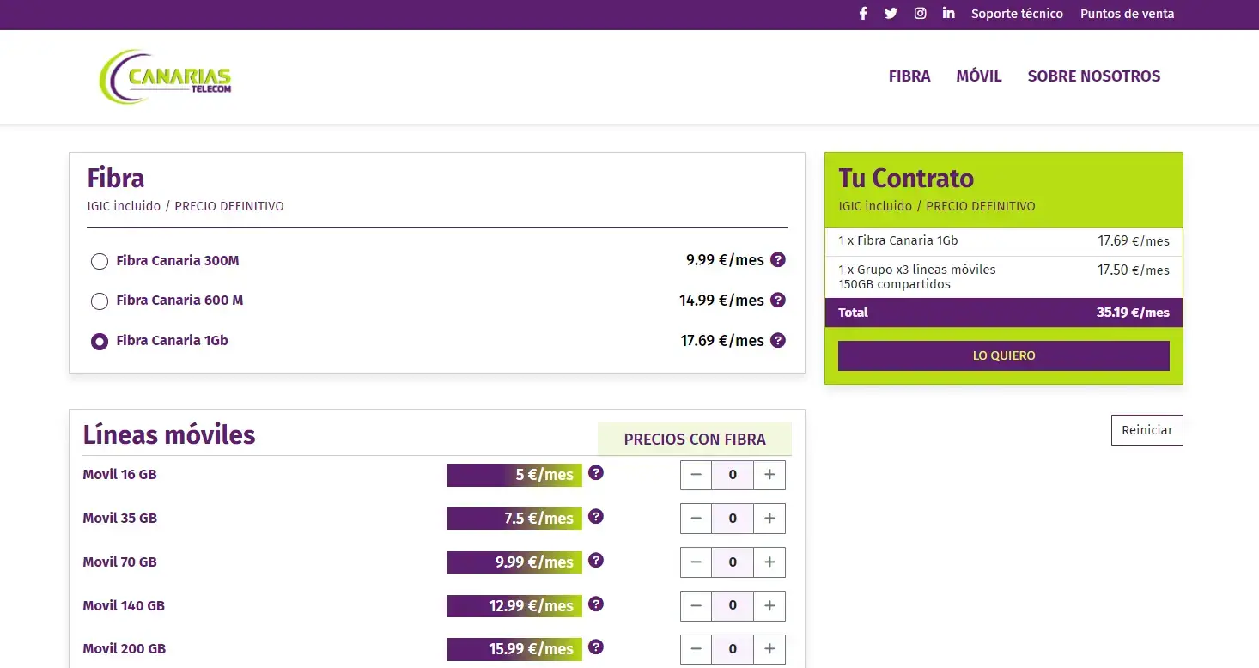Viewport: 1259px width, 668px height.
Task: Open the Instagram social icon
Action: click(x=920, y=14)
